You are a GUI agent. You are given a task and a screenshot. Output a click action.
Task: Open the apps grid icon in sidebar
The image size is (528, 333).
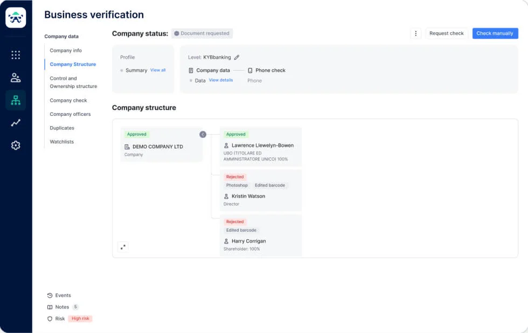[16, 55]
